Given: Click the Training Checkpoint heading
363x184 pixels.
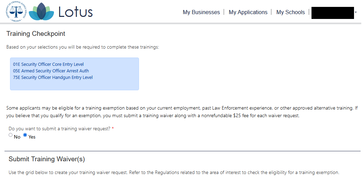Looking at the screenshot, I should [36, 34].
